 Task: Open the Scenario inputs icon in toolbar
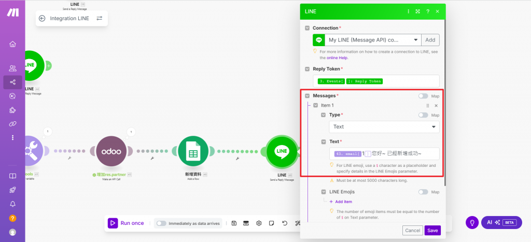click(246, 223)
